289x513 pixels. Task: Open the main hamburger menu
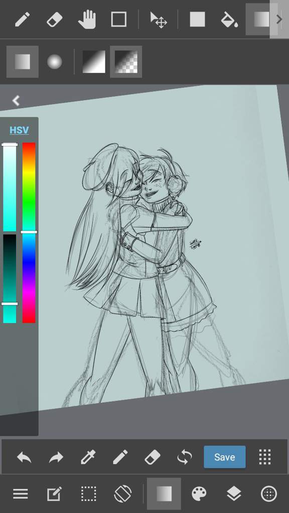click(20, 493)
